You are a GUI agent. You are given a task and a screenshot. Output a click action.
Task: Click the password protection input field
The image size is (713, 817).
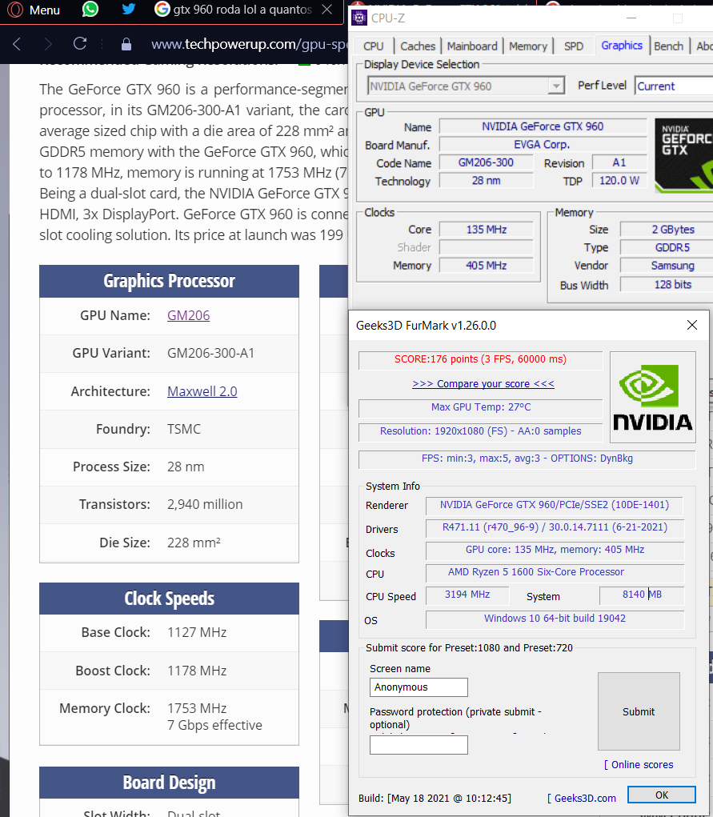[x=419, y=744]
